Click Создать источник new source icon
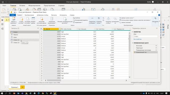This screenshot has width=170, height=95. [21, 19]
